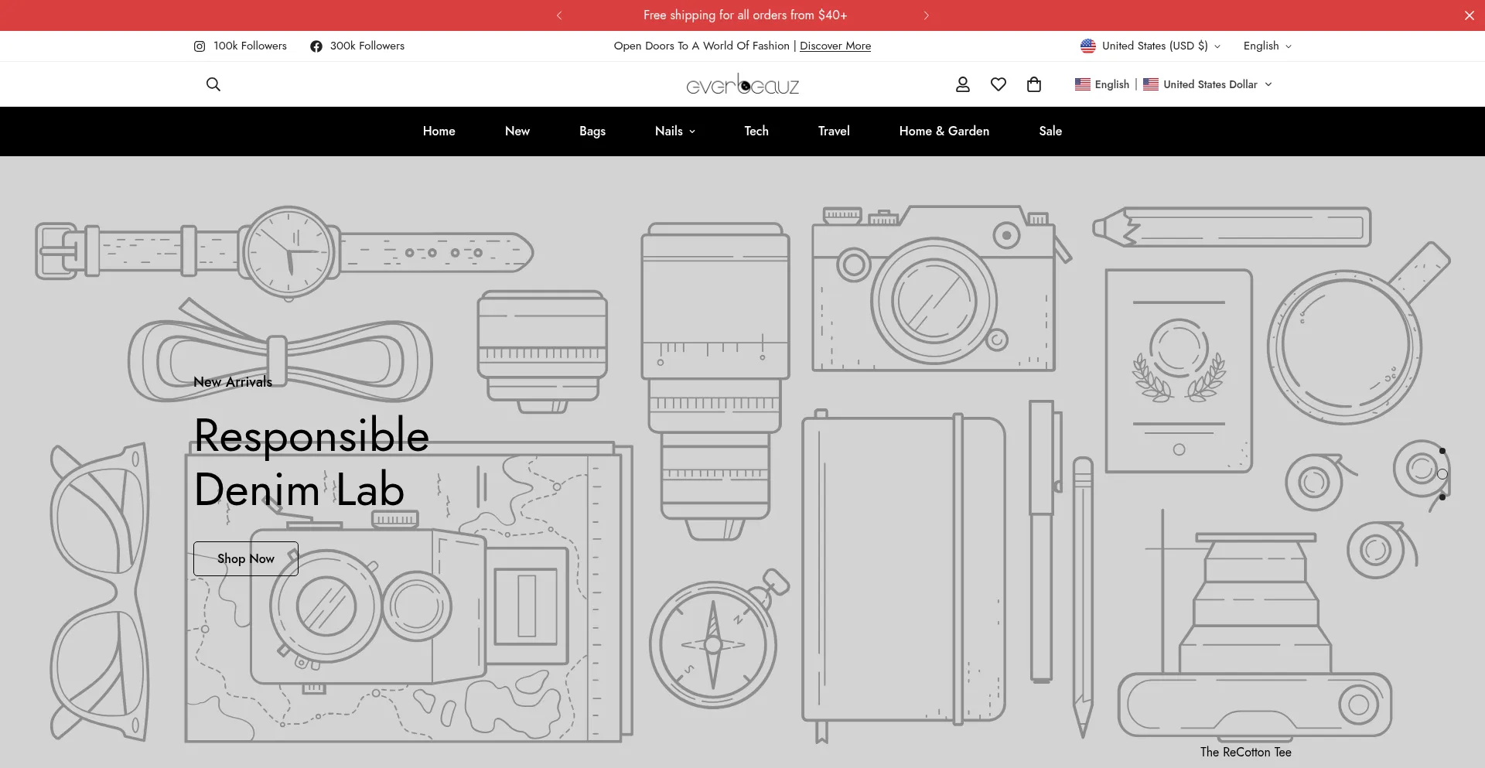1485x768 pixels.
Task: Show previous announcement with left arrow
Action: pyautogui.click(x=559, y=15)
